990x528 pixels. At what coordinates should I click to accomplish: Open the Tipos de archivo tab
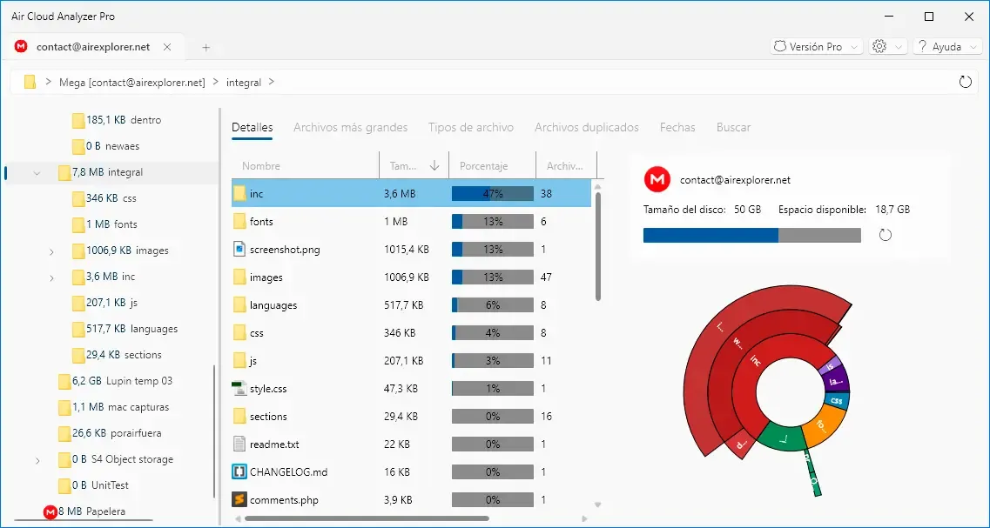tap(471, 127)
